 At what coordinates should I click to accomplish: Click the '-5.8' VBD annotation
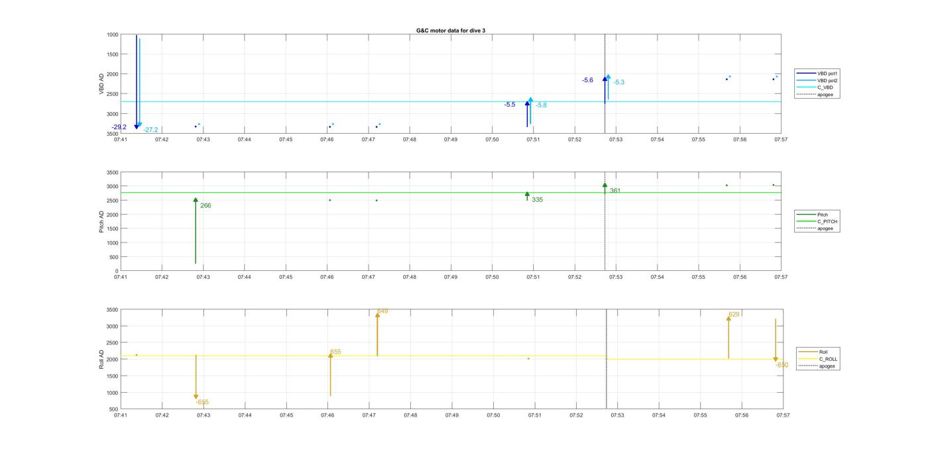point(541,105)
